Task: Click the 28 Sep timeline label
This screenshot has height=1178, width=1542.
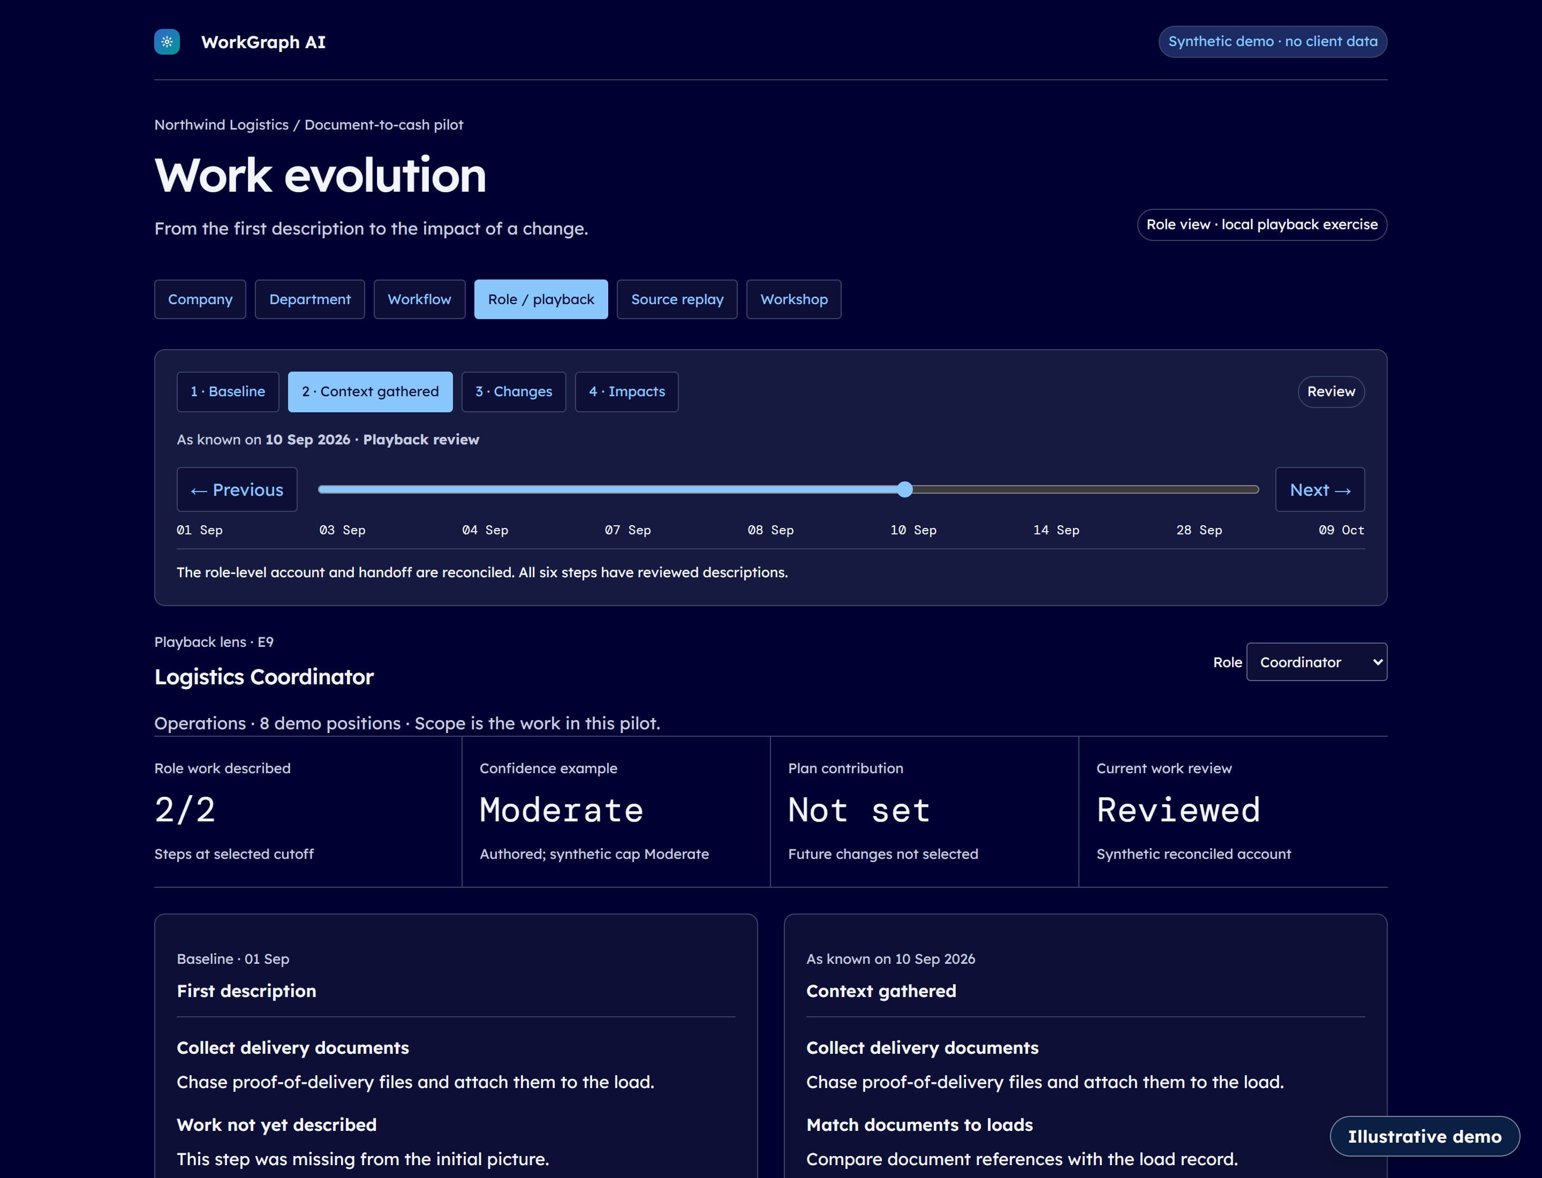Action: 1199,530
